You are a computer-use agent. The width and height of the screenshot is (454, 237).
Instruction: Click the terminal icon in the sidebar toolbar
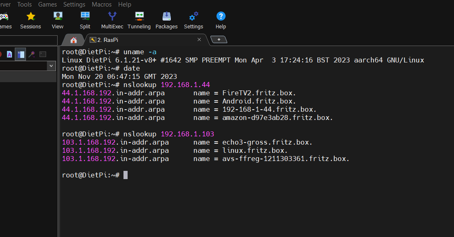coord(42,54)
